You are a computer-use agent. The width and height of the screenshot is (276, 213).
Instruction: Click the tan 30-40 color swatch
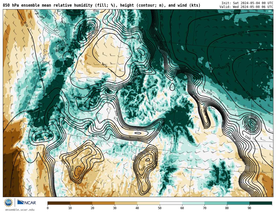point(126,203)
